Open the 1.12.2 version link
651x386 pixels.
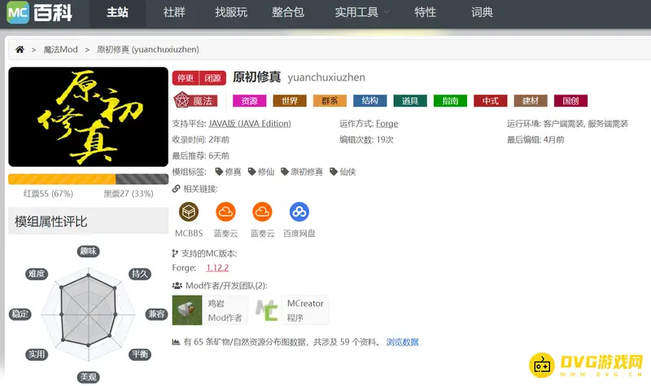coord(217,268)
